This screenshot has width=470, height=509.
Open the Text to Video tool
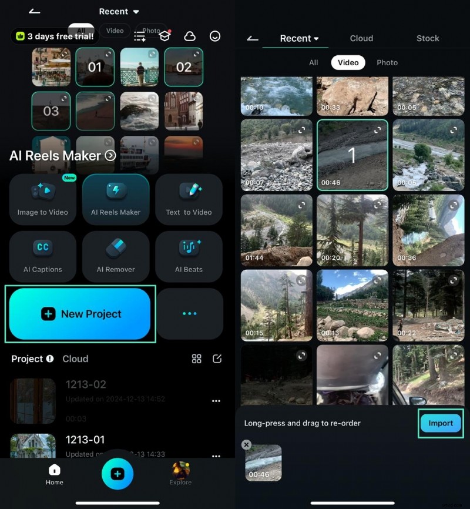click(189, 200)
